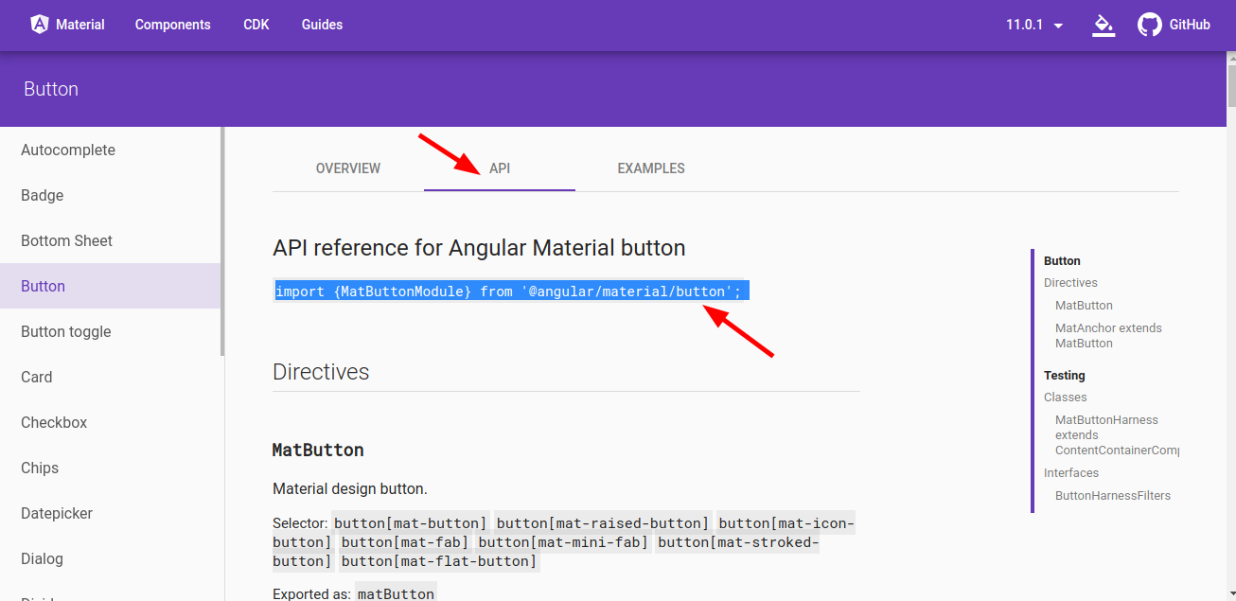Open Dialog in the sidebar

pyautogui.click(x=111, y=558)
